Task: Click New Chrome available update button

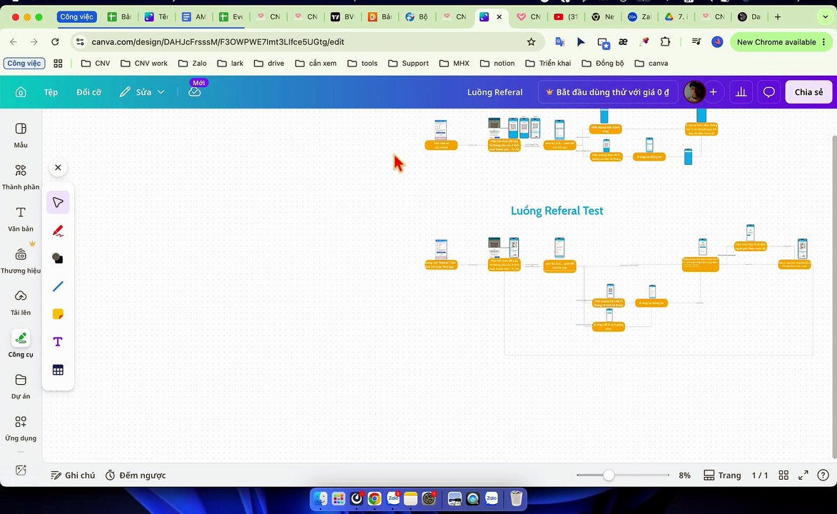Action: click(781, 41)
